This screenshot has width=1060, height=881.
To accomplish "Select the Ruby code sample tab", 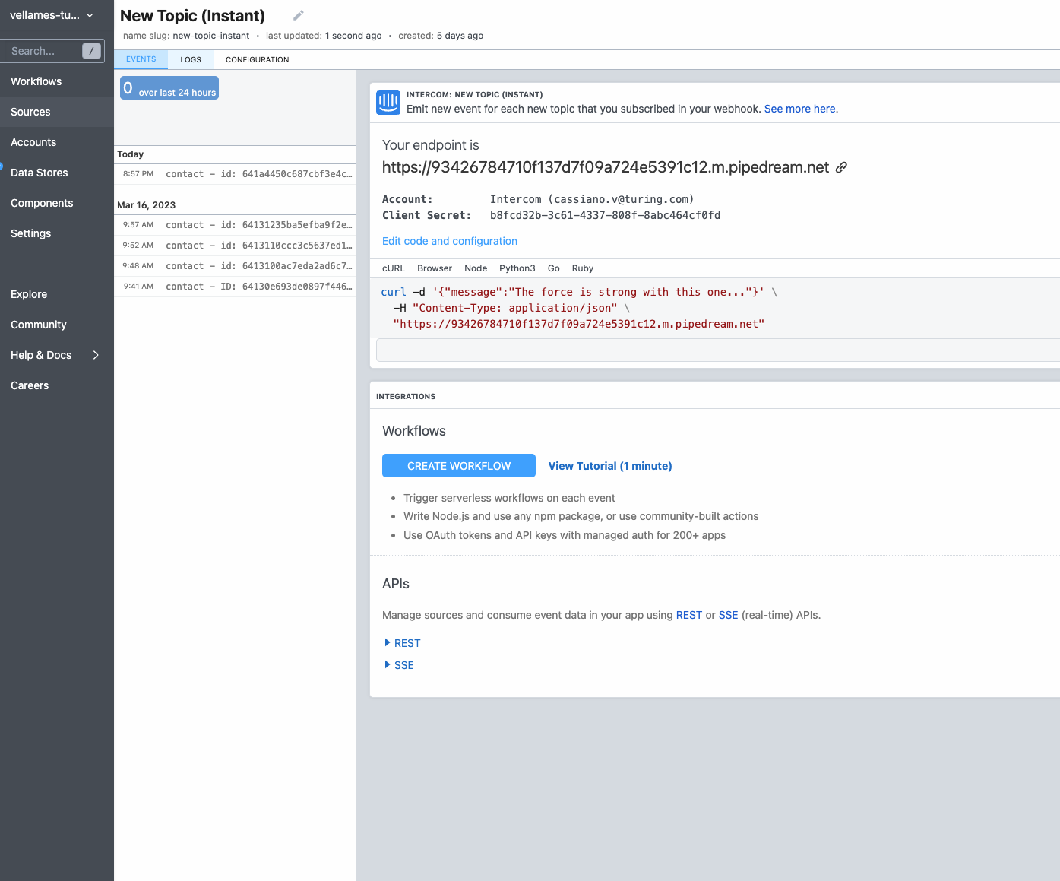I will click(x=582, y=268).
